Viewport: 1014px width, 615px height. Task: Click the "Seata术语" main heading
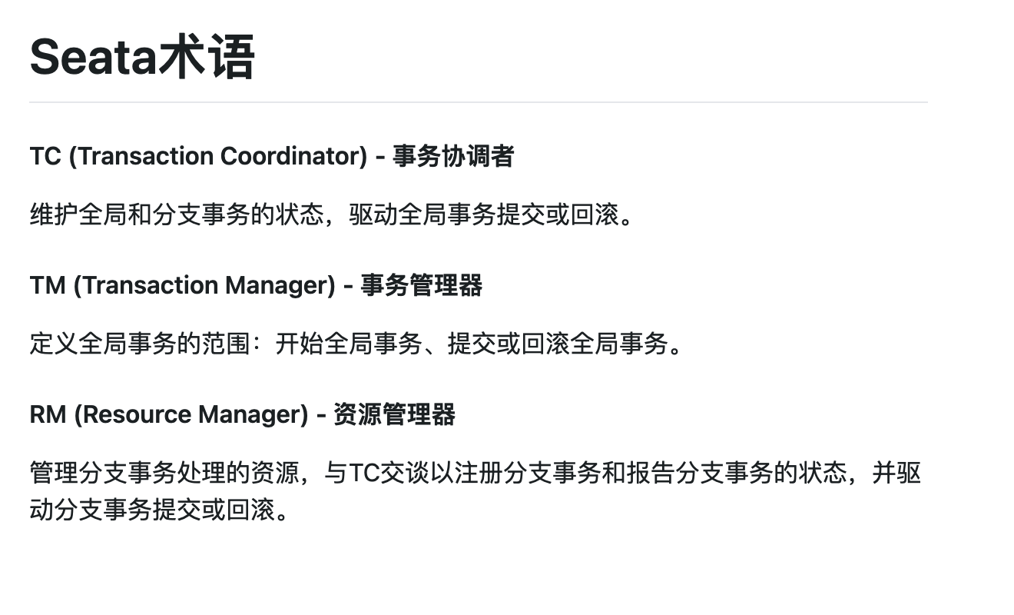click(x=142, y=58)
